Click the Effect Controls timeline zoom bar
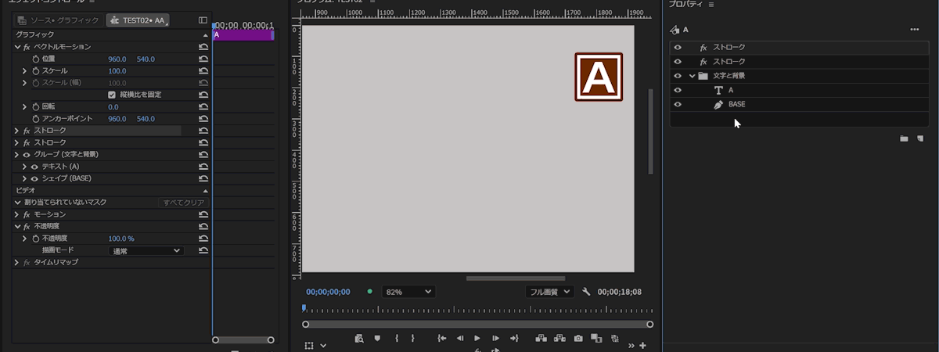 (x=243, y=339)
